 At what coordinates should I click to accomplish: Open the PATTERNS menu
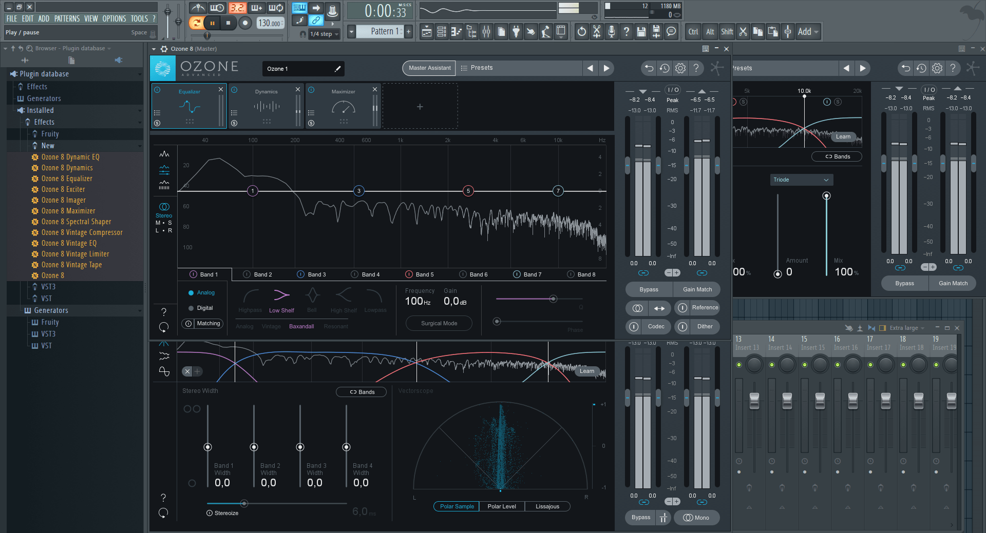[67, 18]
